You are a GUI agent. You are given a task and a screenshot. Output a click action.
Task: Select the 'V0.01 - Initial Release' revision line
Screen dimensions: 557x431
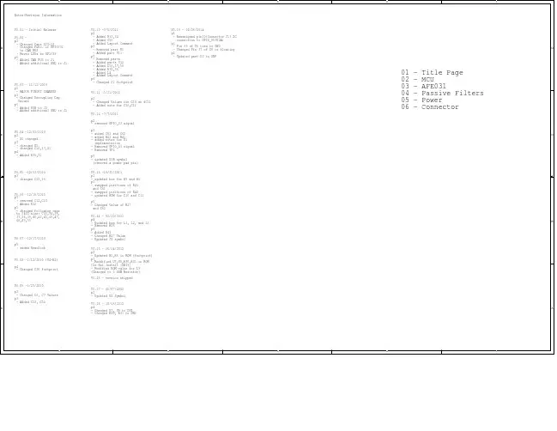click(34, 29)
